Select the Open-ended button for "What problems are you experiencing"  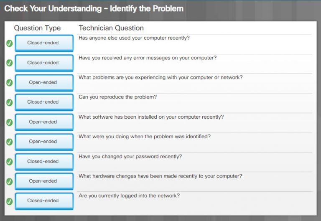coord(44,83)
